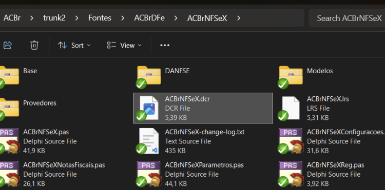Click the LRS File type label

click(318, 108)
